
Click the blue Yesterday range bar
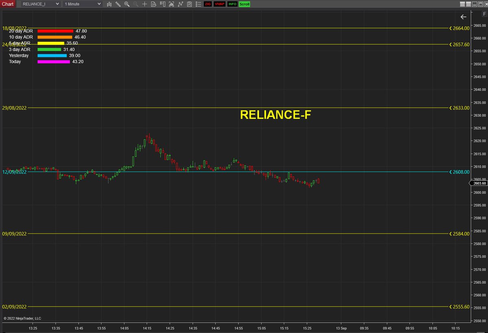point(52,55)
